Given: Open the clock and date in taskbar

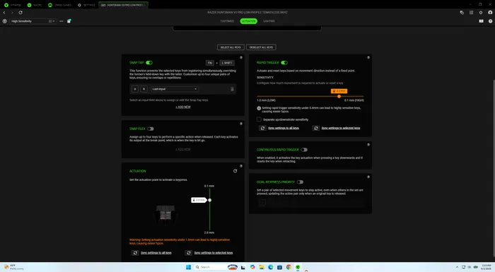Looking at the screenshot, I should 487,267.
